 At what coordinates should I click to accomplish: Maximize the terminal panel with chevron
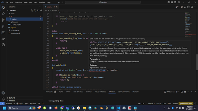(x=192, y=92)
